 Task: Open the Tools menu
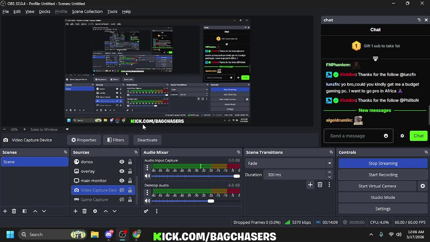click(112, 11)
